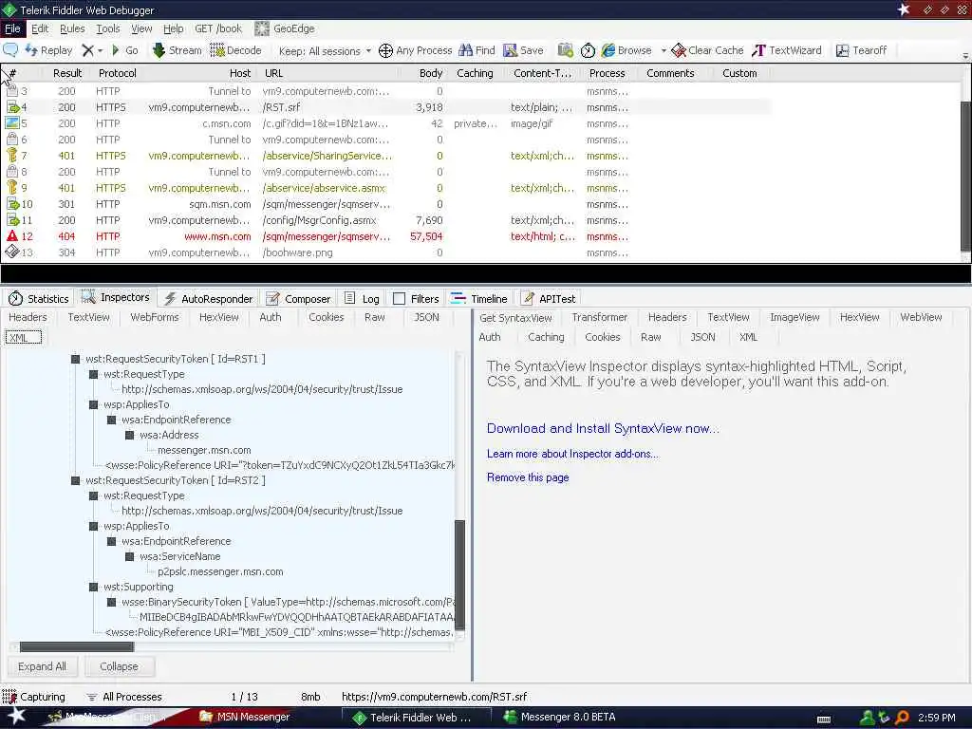Toggle Capturing in the status bar

point(33,697)
